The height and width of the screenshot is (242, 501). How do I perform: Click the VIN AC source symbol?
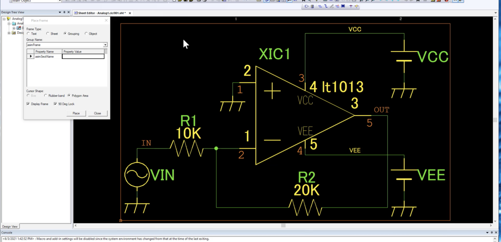pos(137,174)
